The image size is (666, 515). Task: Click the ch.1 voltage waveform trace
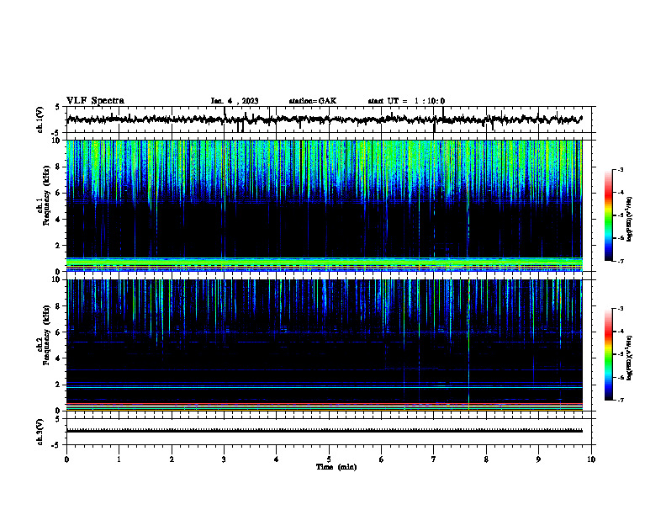point(324,119)
